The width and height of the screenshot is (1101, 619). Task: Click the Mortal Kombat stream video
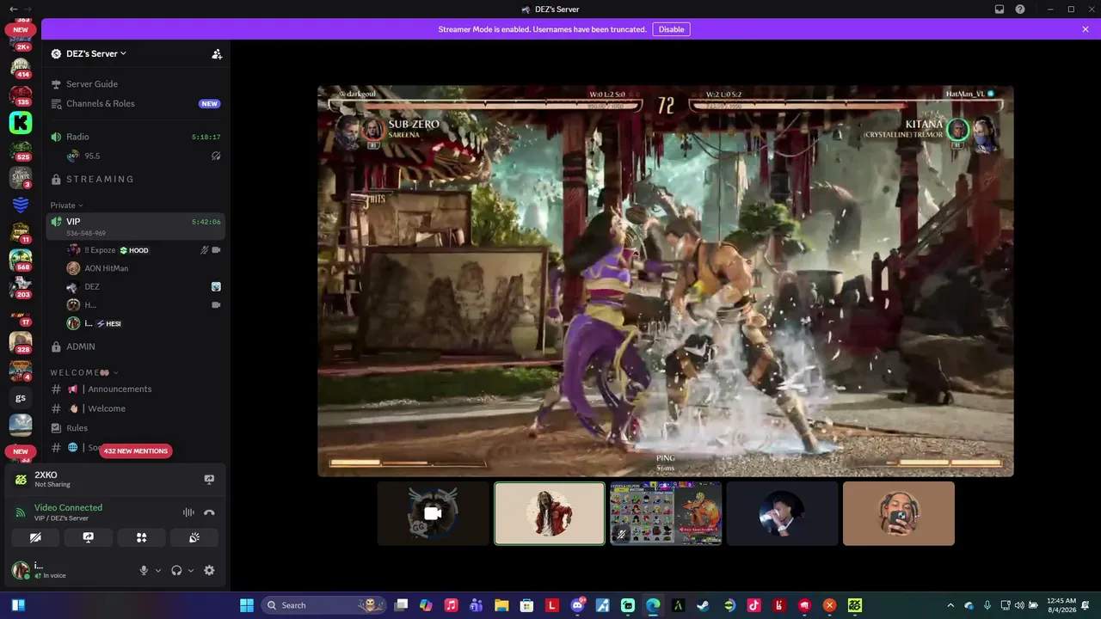(x=666, y=281)
